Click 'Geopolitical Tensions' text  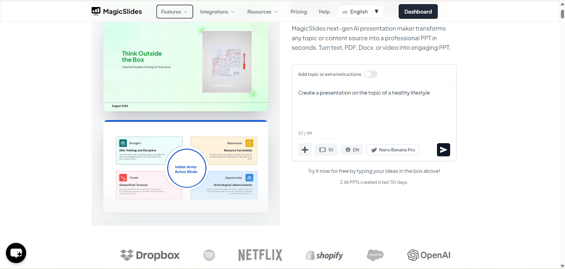pyautogui.click(x=133, y=185)
